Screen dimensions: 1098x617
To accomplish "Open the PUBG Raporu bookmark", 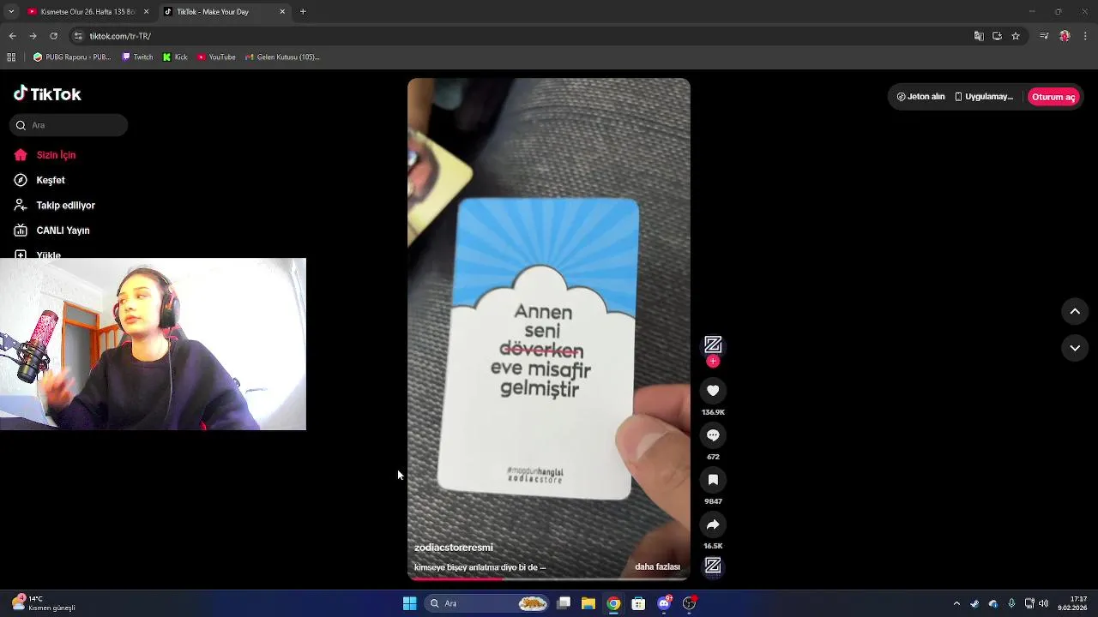I will click(72, 57).
